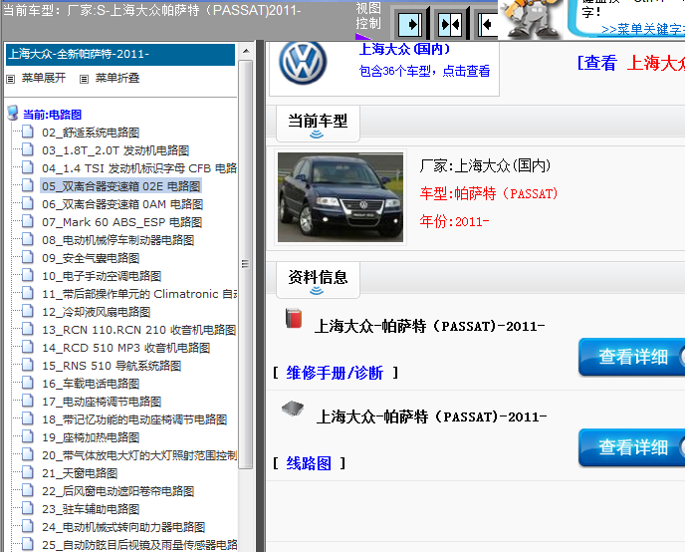Open 20_带气体放电大灯的大灯照射范围控制 entry
The width and height of the screenshot is (685, 552).
pyautogui.click(x=139, y=455)
